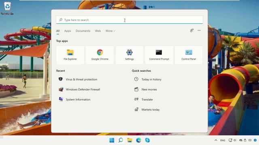Launch Microsoft Edge from the taskbar
The width and height of the screenshot is (259, 145).
pos(138,140)
